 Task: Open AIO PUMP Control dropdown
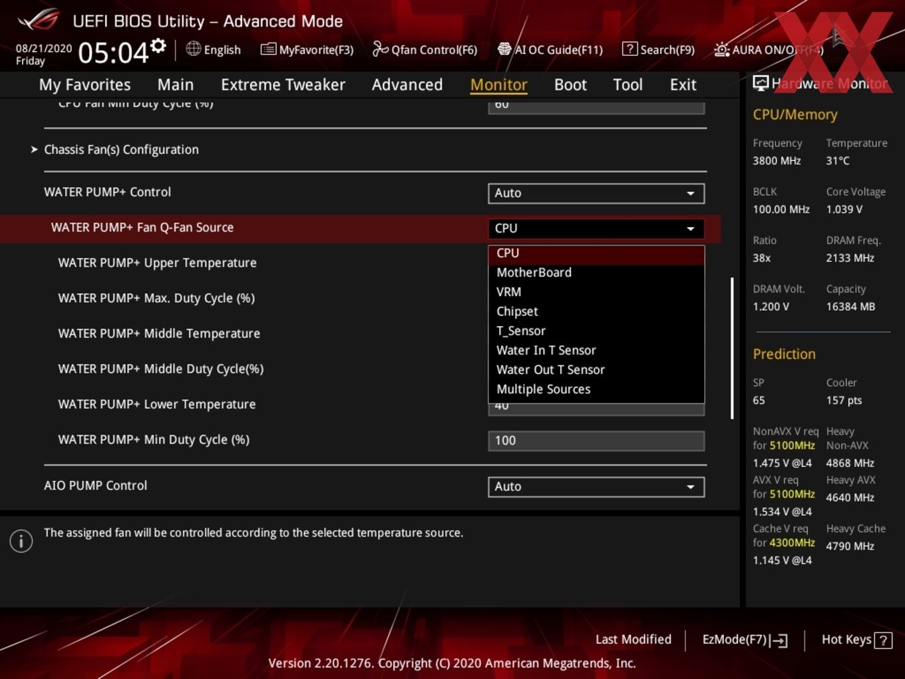click(x=596, y=487)
